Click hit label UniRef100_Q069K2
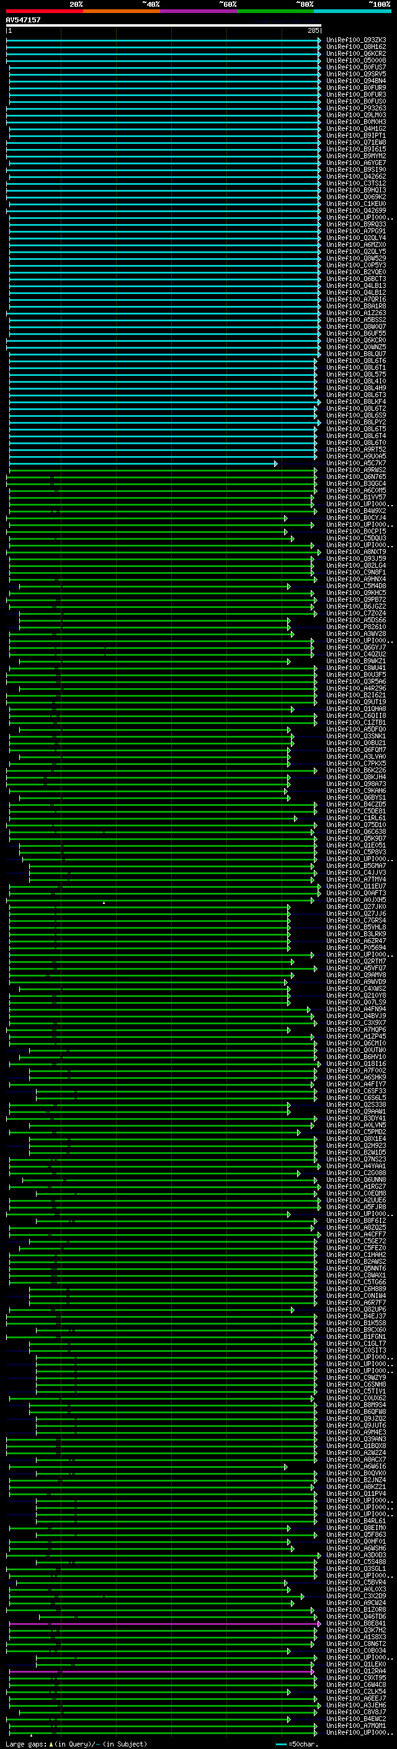Viewport: 397px width, 1749px height. (x=356, y=197)
